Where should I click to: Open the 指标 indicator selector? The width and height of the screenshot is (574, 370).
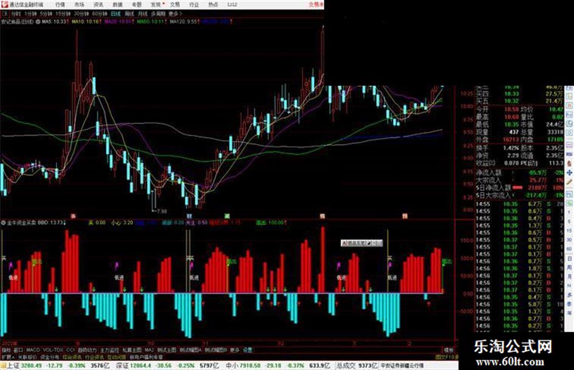pyautogui.click(x=6, y=350)
